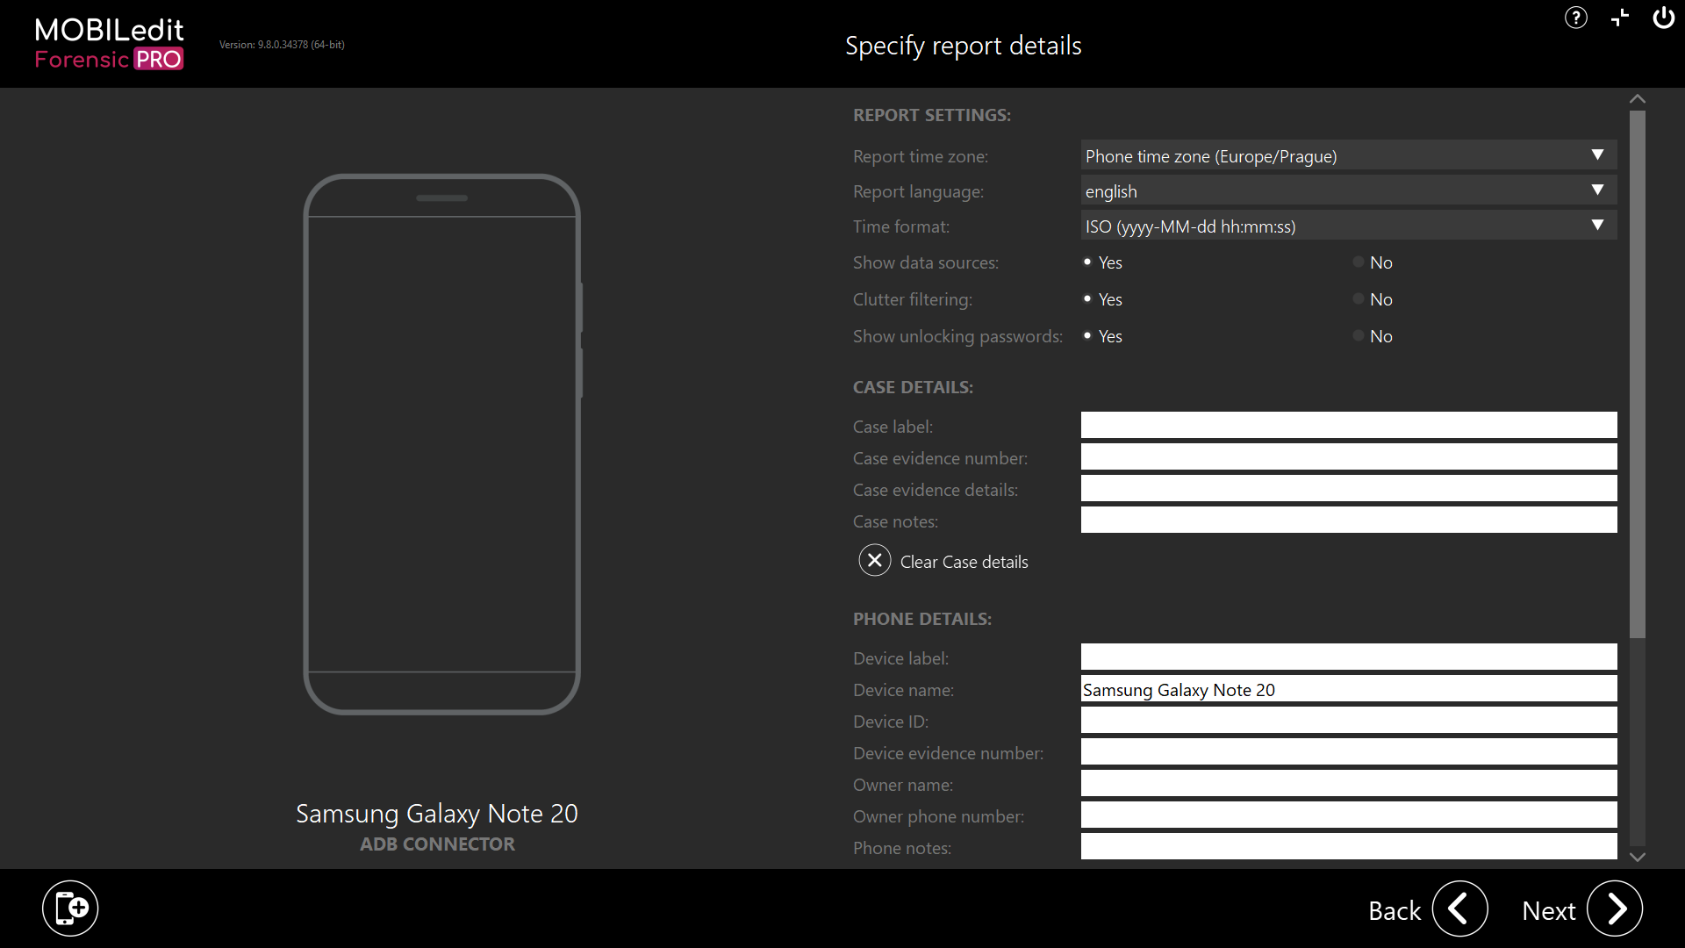Click the Owner name input field

point(1349,783)
